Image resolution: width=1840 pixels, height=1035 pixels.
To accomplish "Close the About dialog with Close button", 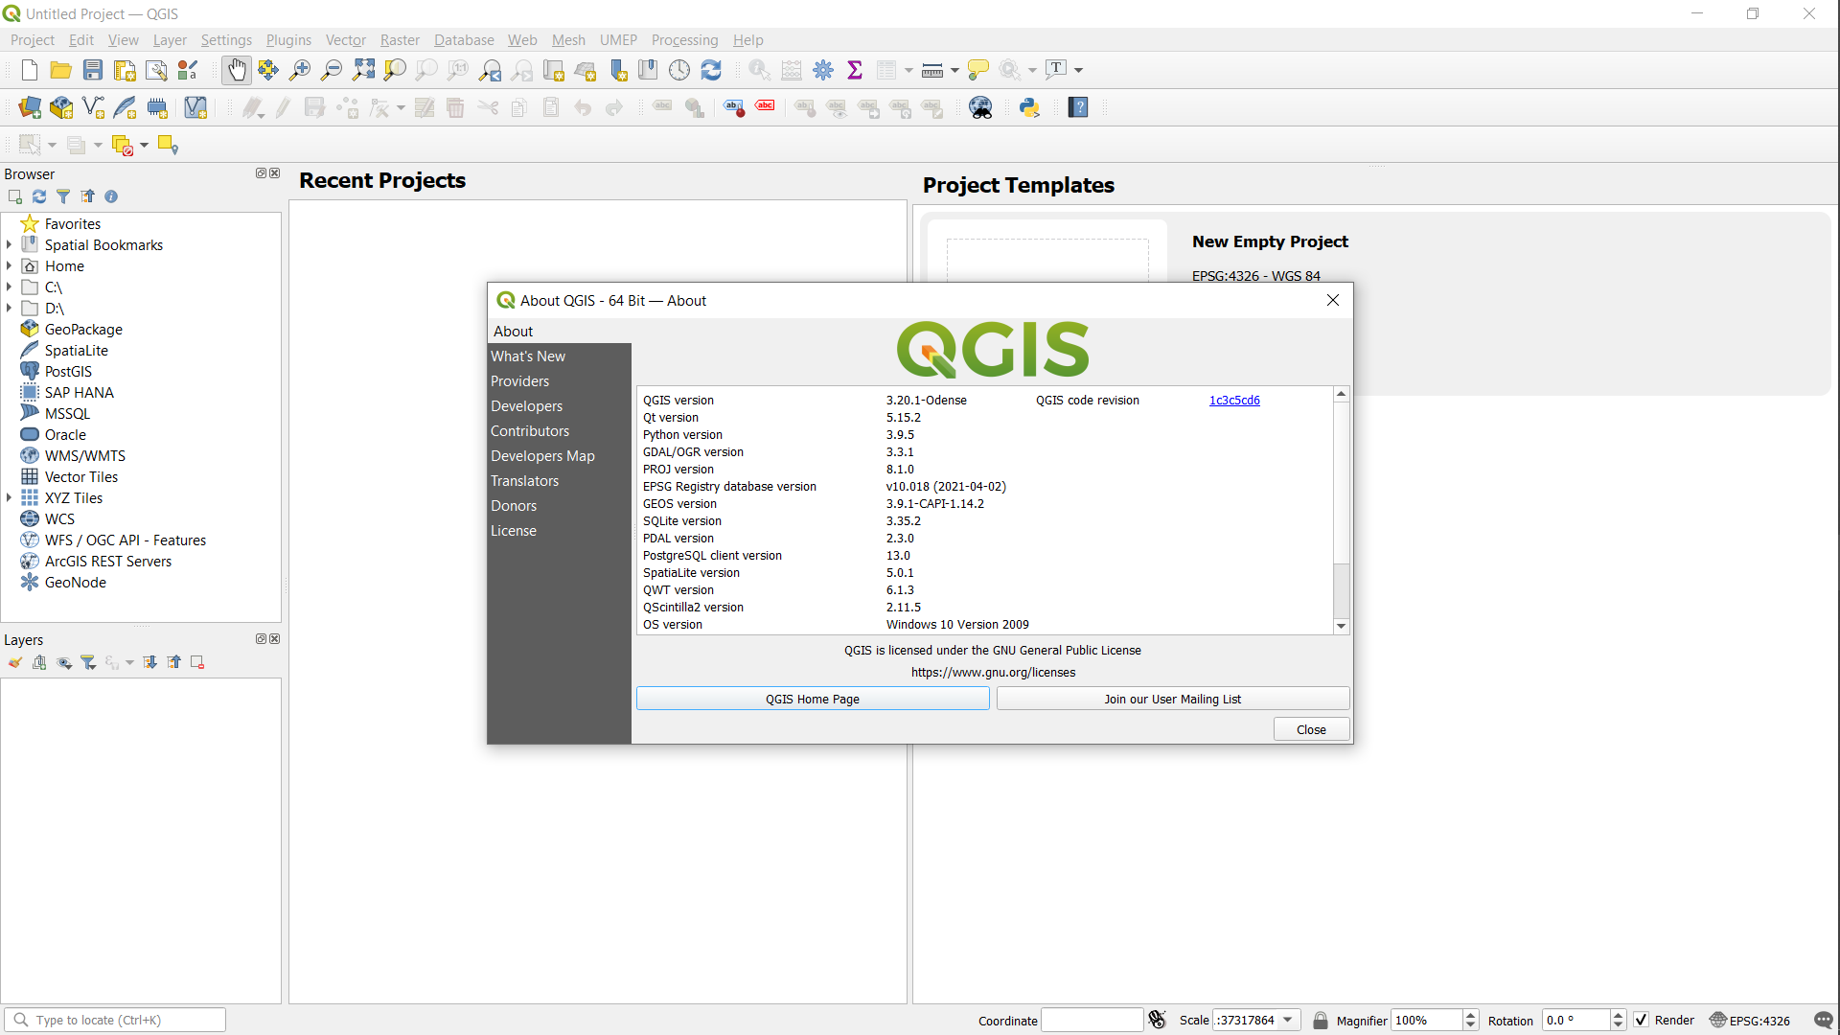I will click(1311, 729).
